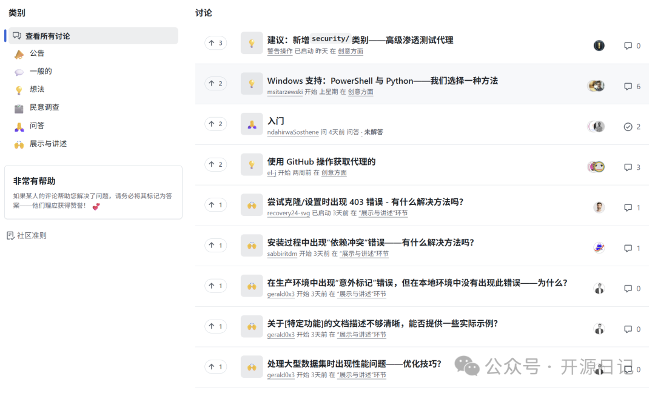Click the msitarzewski username link
The width and height of the screenshot is (655, 393).
(284, 93)
